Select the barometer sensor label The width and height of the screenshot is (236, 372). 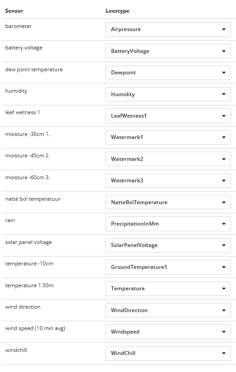(x=18, y=26)
